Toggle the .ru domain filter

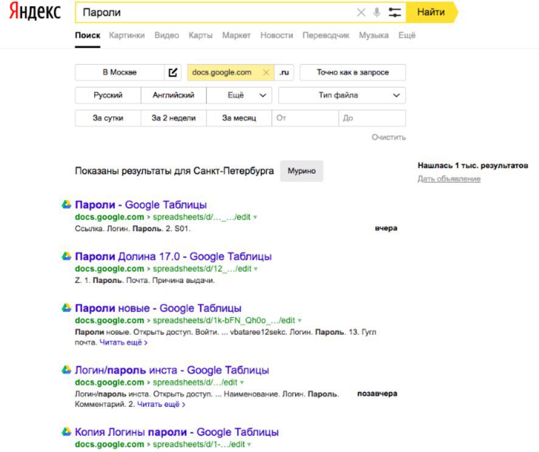click(284, 72)
